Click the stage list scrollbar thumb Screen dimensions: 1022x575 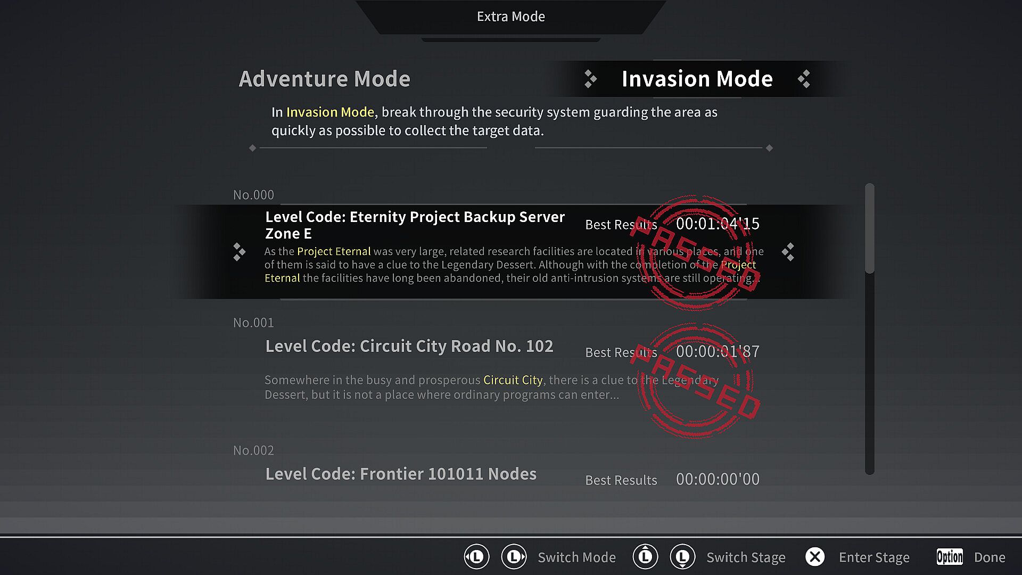point(870,228)
